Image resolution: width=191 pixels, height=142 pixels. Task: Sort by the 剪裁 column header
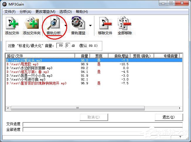pos(99,56)
